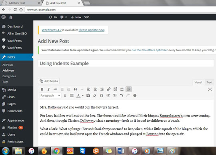
Task: Open the Paragraph format dropdown
Action: click(x=50, y=95)
